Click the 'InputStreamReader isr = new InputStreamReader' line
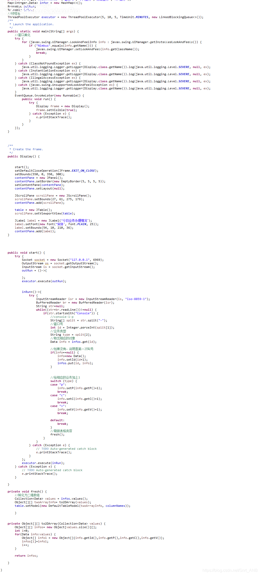The width and height of the screenshot is (260, 575). click(93, 299)
